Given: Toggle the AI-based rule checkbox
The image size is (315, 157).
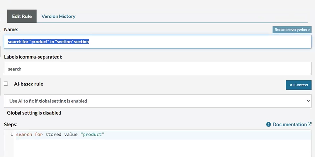Looking at the screenshot, I should pos(6,84).
